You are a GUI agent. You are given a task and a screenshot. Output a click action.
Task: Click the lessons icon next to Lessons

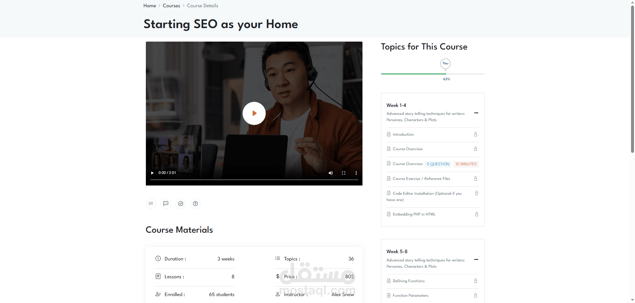pos(158,276)
